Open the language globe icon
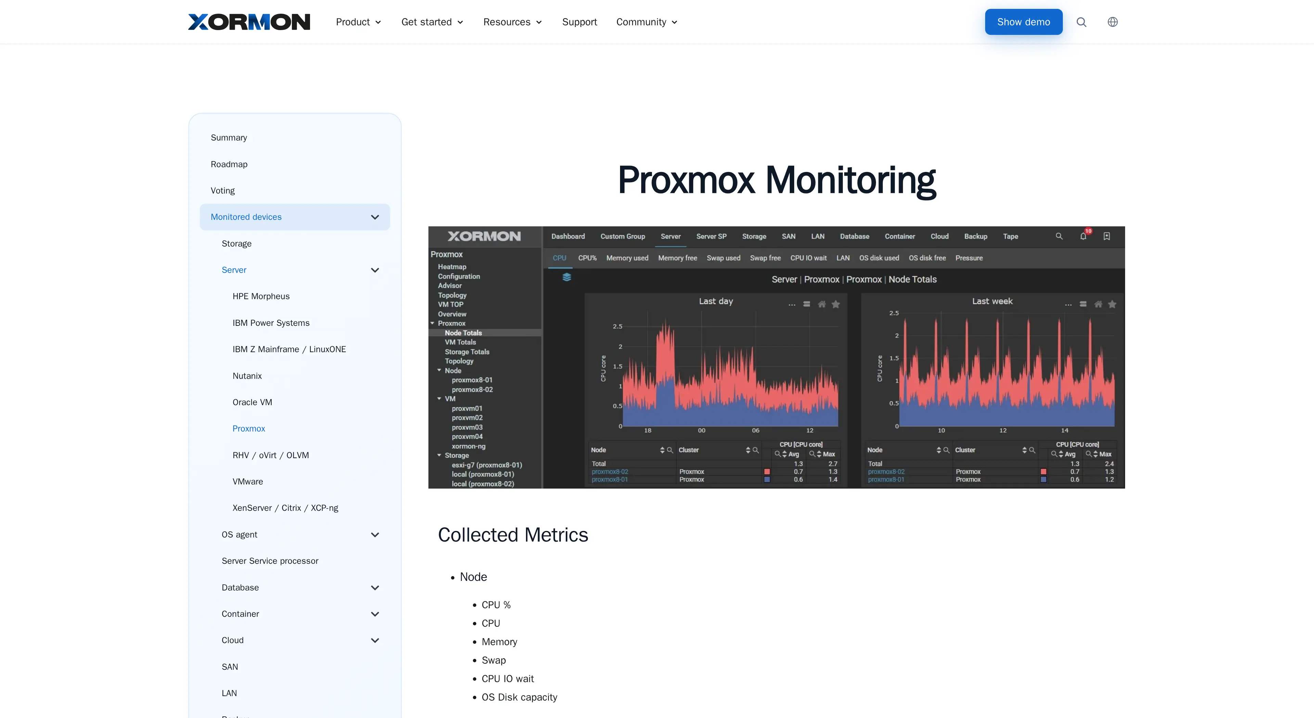The height and width of the screenshot is (718, 1314). click(1112, 22)
